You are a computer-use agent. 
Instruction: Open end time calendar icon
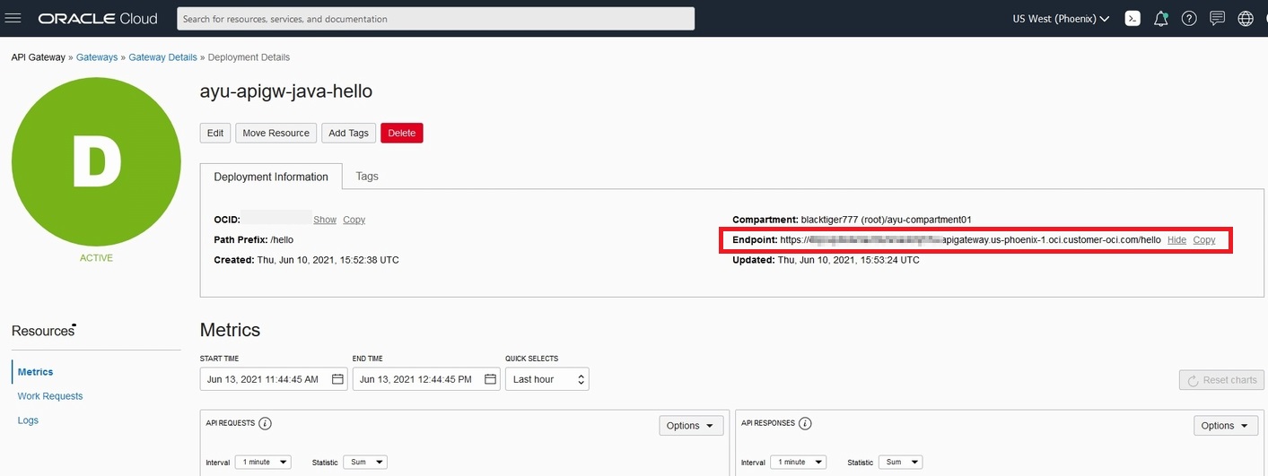[x=490, y=379]
